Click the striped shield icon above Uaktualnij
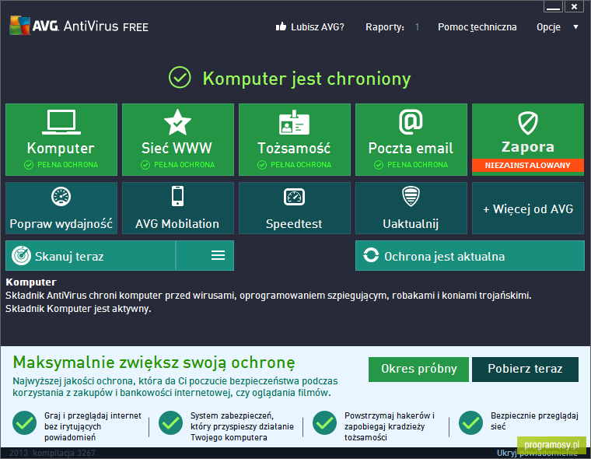The height and width of the screenshot is (459, 591). tap(411, 196)
